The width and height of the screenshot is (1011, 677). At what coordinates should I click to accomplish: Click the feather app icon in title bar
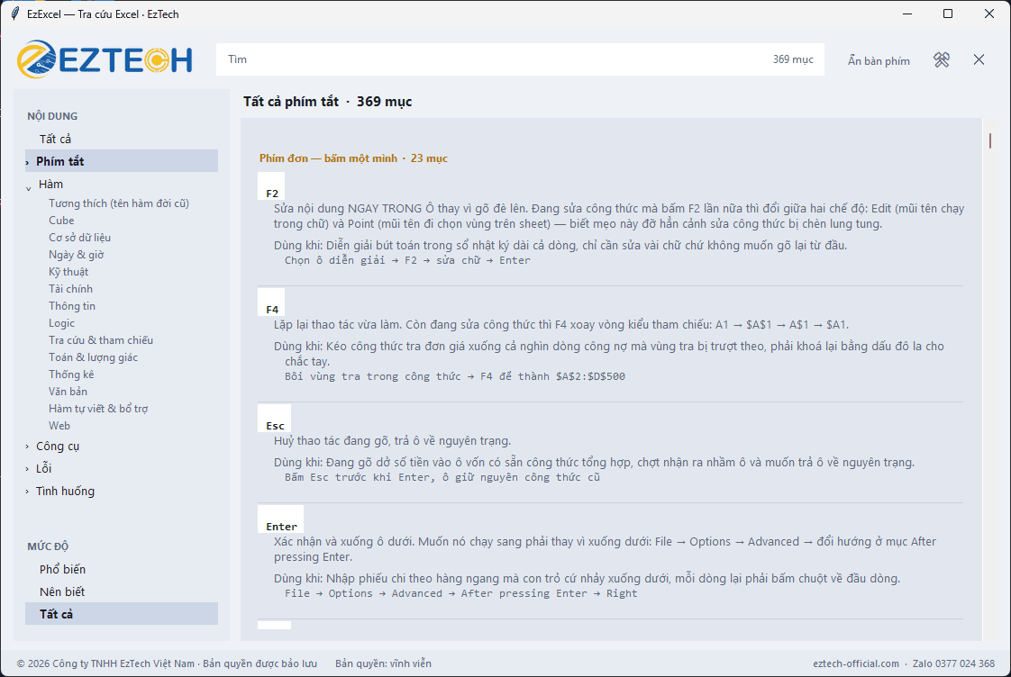[x=14, y=14]
